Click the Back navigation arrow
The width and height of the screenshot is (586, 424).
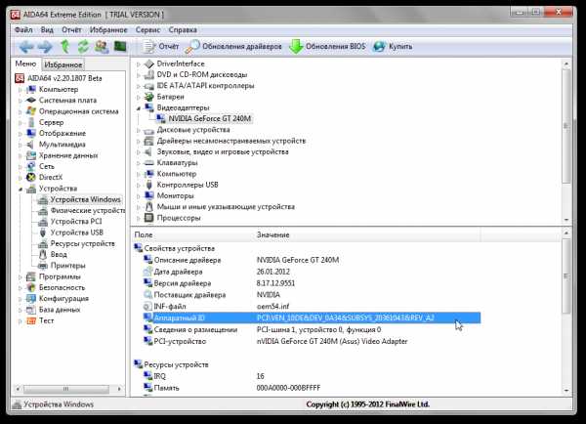(x=26, y=47)
